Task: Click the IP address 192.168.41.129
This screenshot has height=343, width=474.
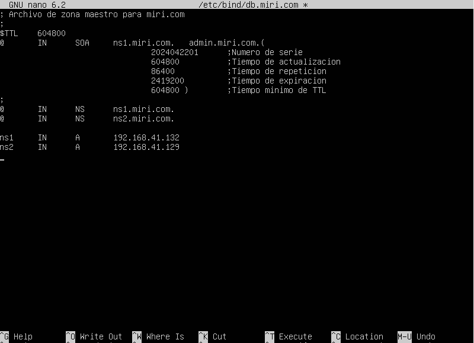Action: [x=146, y=147]
